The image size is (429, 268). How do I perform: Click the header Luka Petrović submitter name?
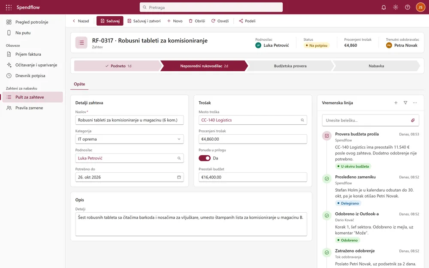coord(276,45)
